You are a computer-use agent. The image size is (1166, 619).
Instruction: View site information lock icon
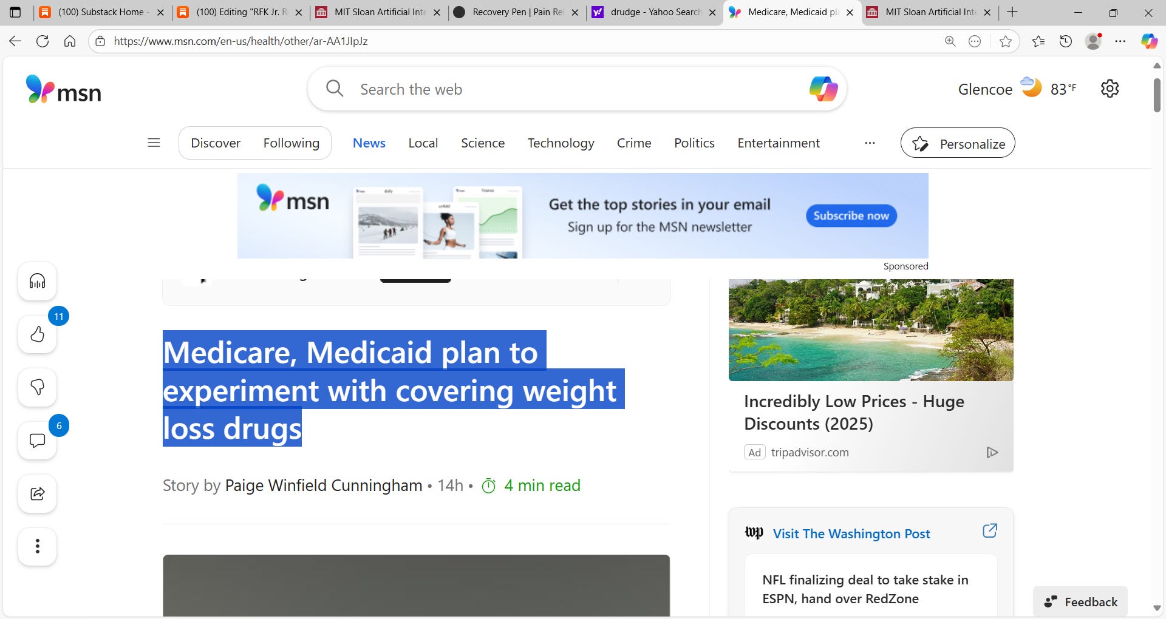101,41
